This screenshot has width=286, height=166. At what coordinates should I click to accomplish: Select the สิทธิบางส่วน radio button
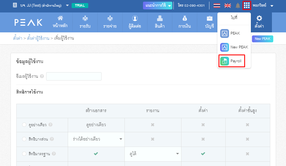click(x=24, y=139)
